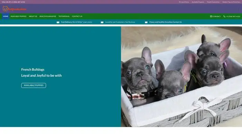The image size is (242, 136).
Task: Click the Loyal and Joyful to be with text
Action: click(41, 76)
